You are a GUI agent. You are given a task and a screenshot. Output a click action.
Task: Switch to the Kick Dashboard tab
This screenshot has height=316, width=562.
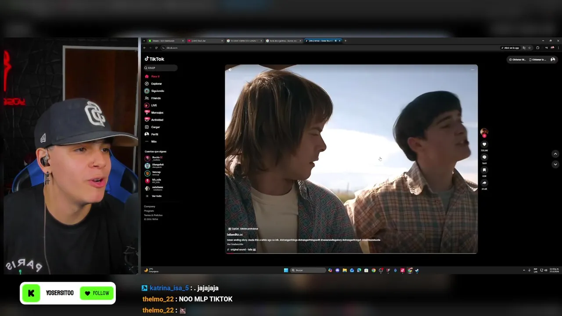click(x=166, y=41)
